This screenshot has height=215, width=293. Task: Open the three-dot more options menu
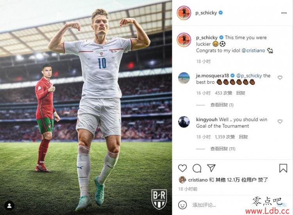point(284,13)
